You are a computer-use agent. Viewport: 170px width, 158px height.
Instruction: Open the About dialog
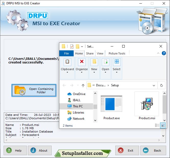[x=40, y=151]
